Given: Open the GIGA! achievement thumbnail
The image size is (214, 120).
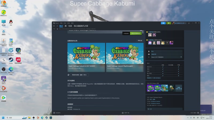Looking at the screenshot, I should (157, 88).
